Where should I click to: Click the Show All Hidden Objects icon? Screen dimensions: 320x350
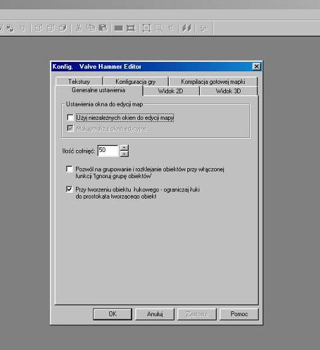click(63, 28)
